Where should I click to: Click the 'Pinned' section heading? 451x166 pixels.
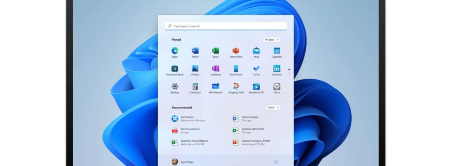tap(176, 40)
